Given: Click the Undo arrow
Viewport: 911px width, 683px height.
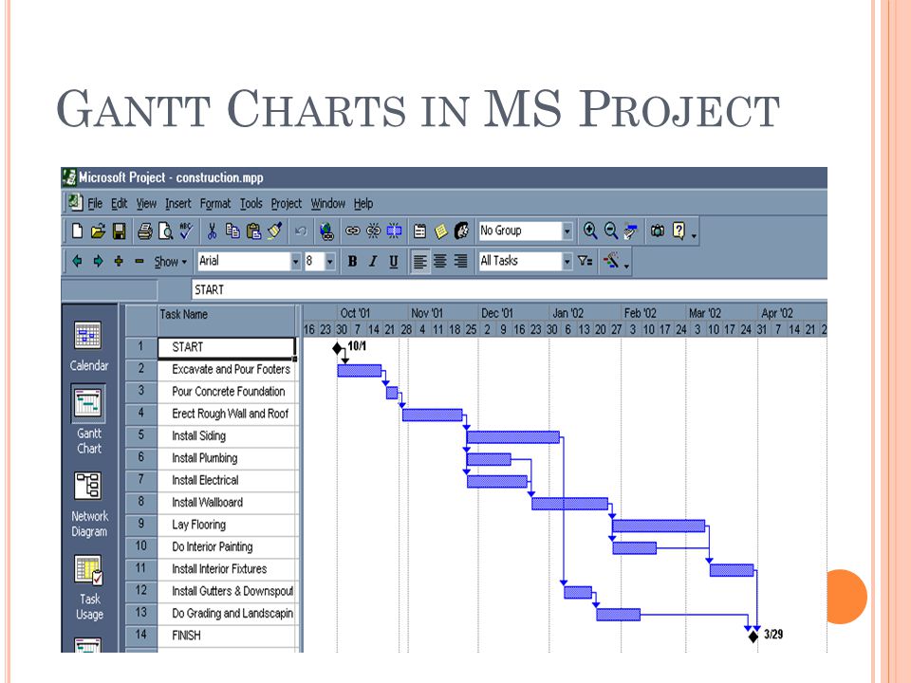Looking at the screenshot, I should pos(301,231).
